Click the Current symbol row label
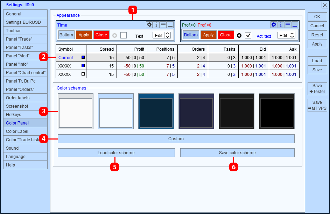This screenshot has height=214, width=330. tap(66, 57)
